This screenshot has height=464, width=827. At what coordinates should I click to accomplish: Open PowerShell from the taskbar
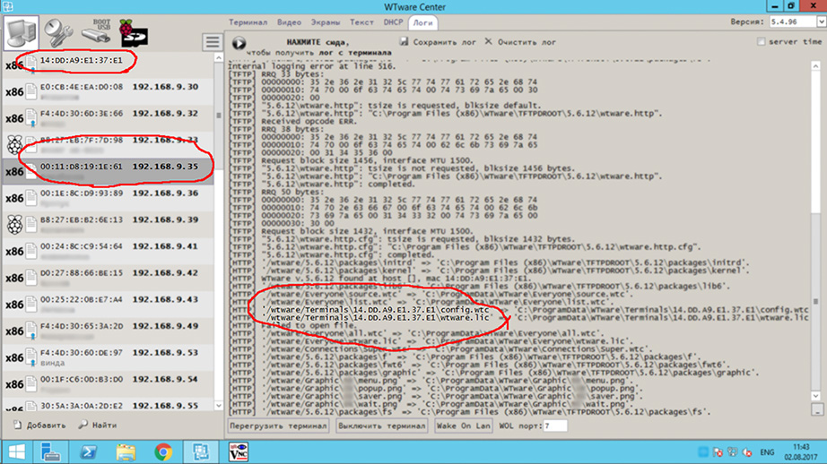coord(90,451)
